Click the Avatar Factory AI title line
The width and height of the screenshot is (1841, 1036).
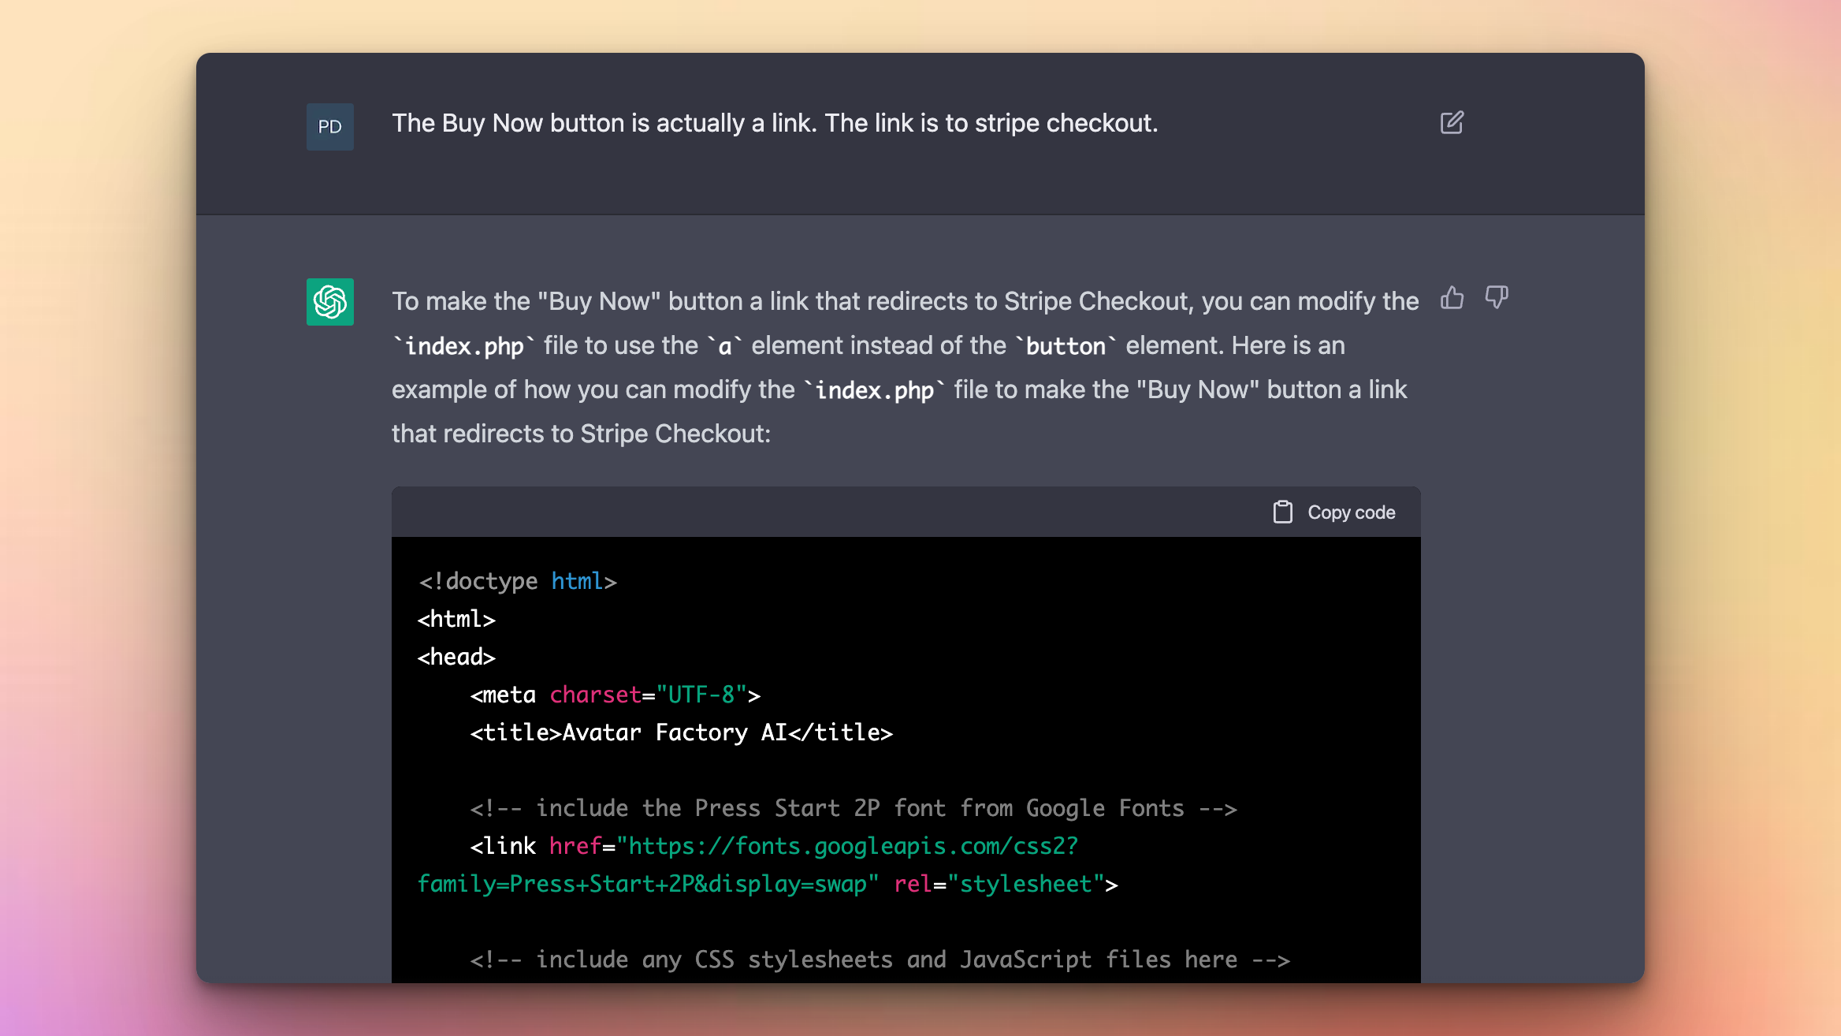[681, 732]
